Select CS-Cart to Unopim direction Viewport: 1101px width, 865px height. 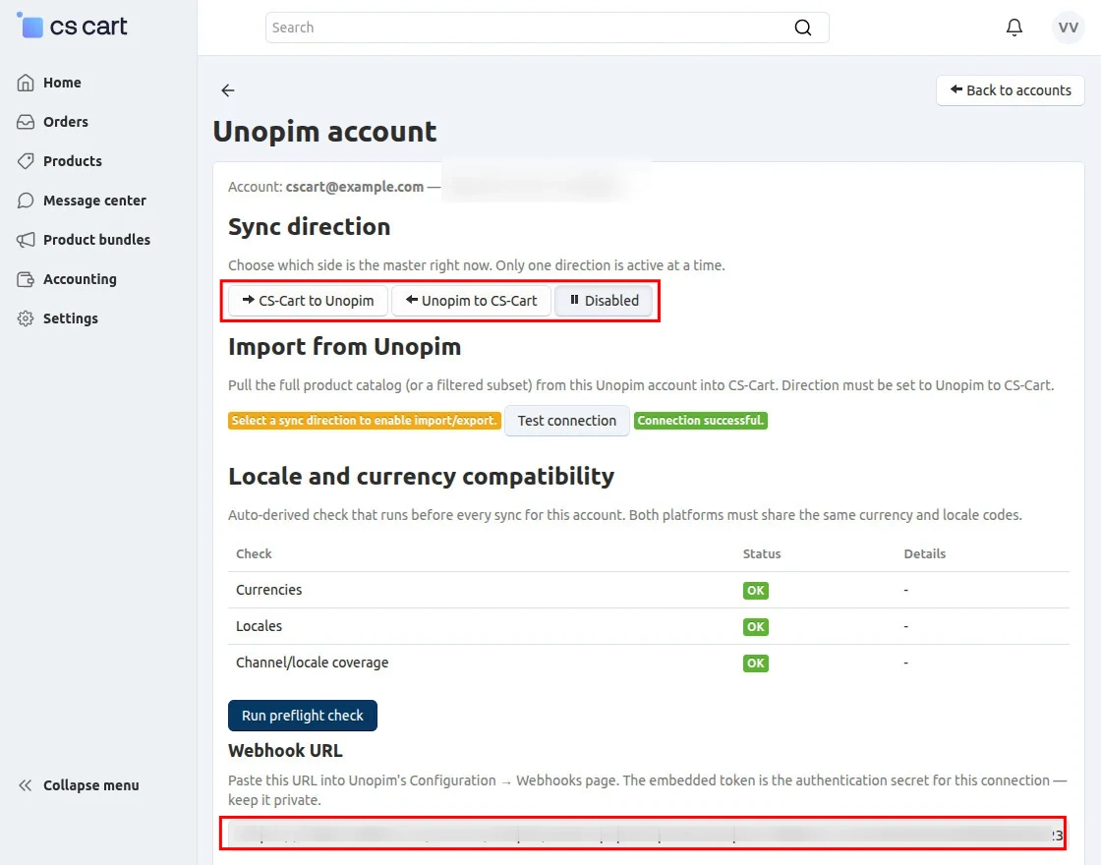click(309, 301)
